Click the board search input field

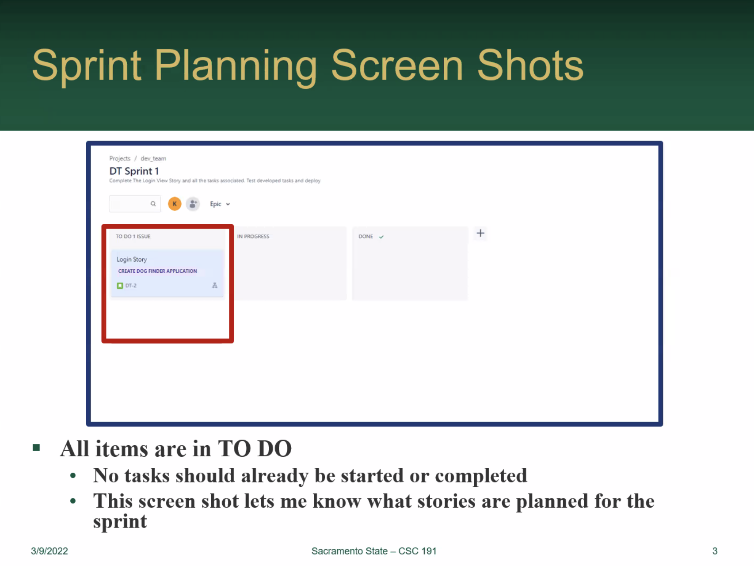(x=135, y=204)
